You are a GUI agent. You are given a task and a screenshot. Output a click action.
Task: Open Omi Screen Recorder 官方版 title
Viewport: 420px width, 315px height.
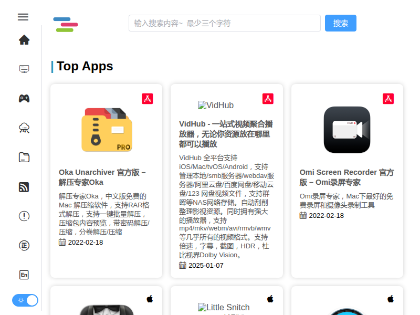[x=346, y=177]
